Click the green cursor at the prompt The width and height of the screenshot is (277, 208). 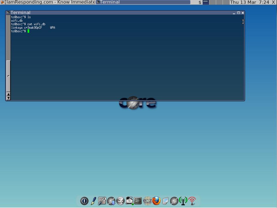point(28,31)
